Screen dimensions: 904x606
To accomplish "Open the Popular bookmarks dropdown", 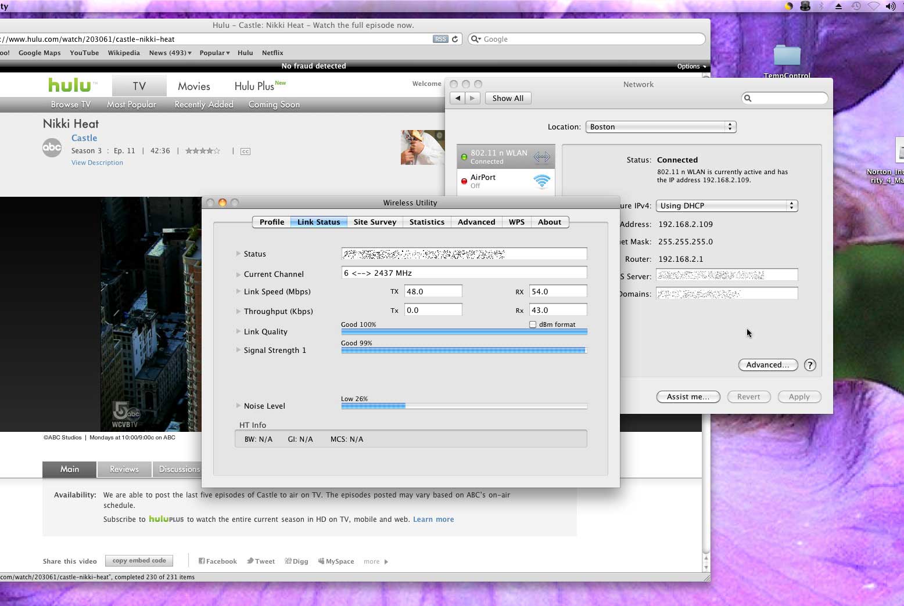I will pyautogui.click(x=214, y=53).
